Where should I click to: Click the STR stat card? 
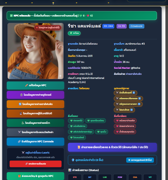[x=75, y=177]
